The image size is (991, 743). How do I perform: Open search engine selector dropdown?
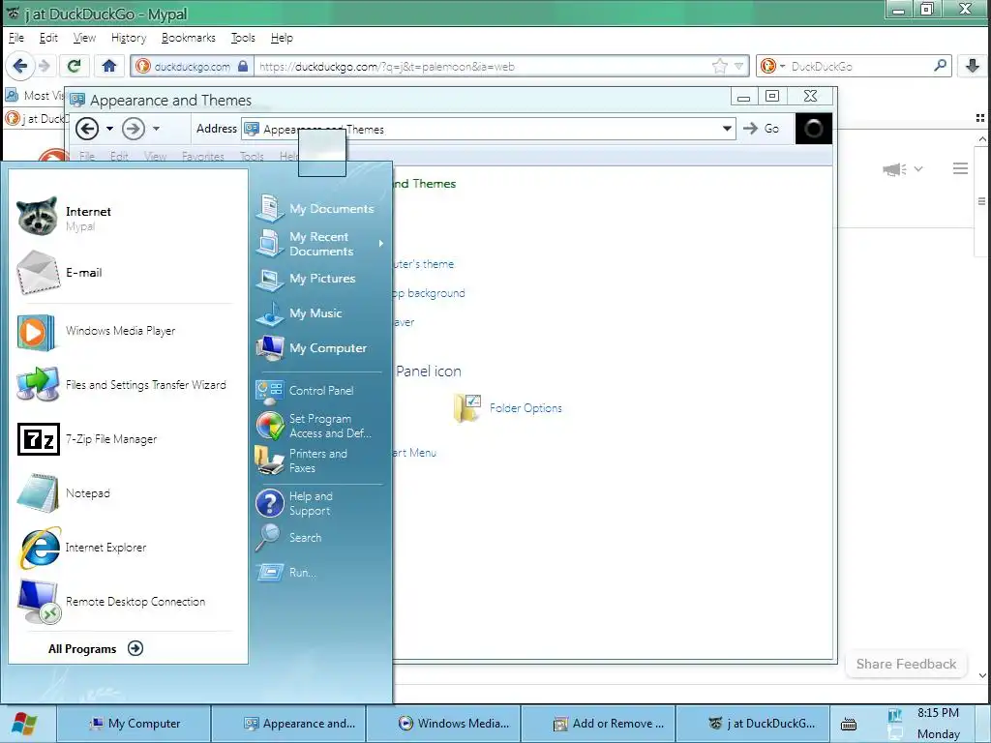click(773, 67)
